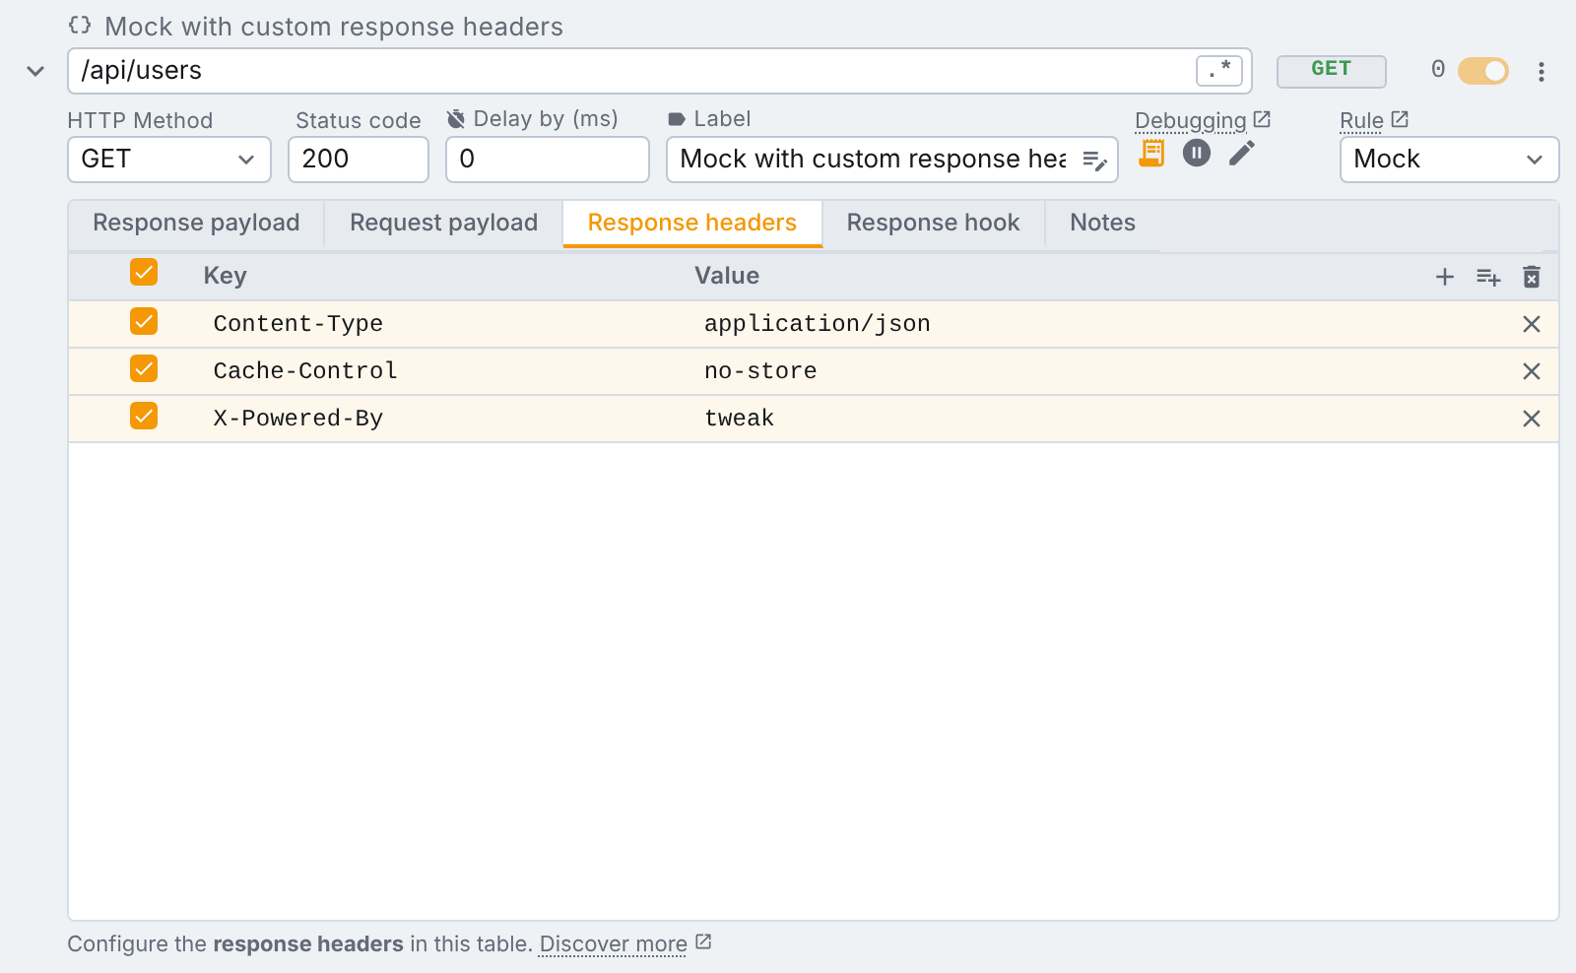Uncheck the Cache-Control header checkbox
Image resolution: width=1576 pixels, height=973 pixels.
click(144, 368)
